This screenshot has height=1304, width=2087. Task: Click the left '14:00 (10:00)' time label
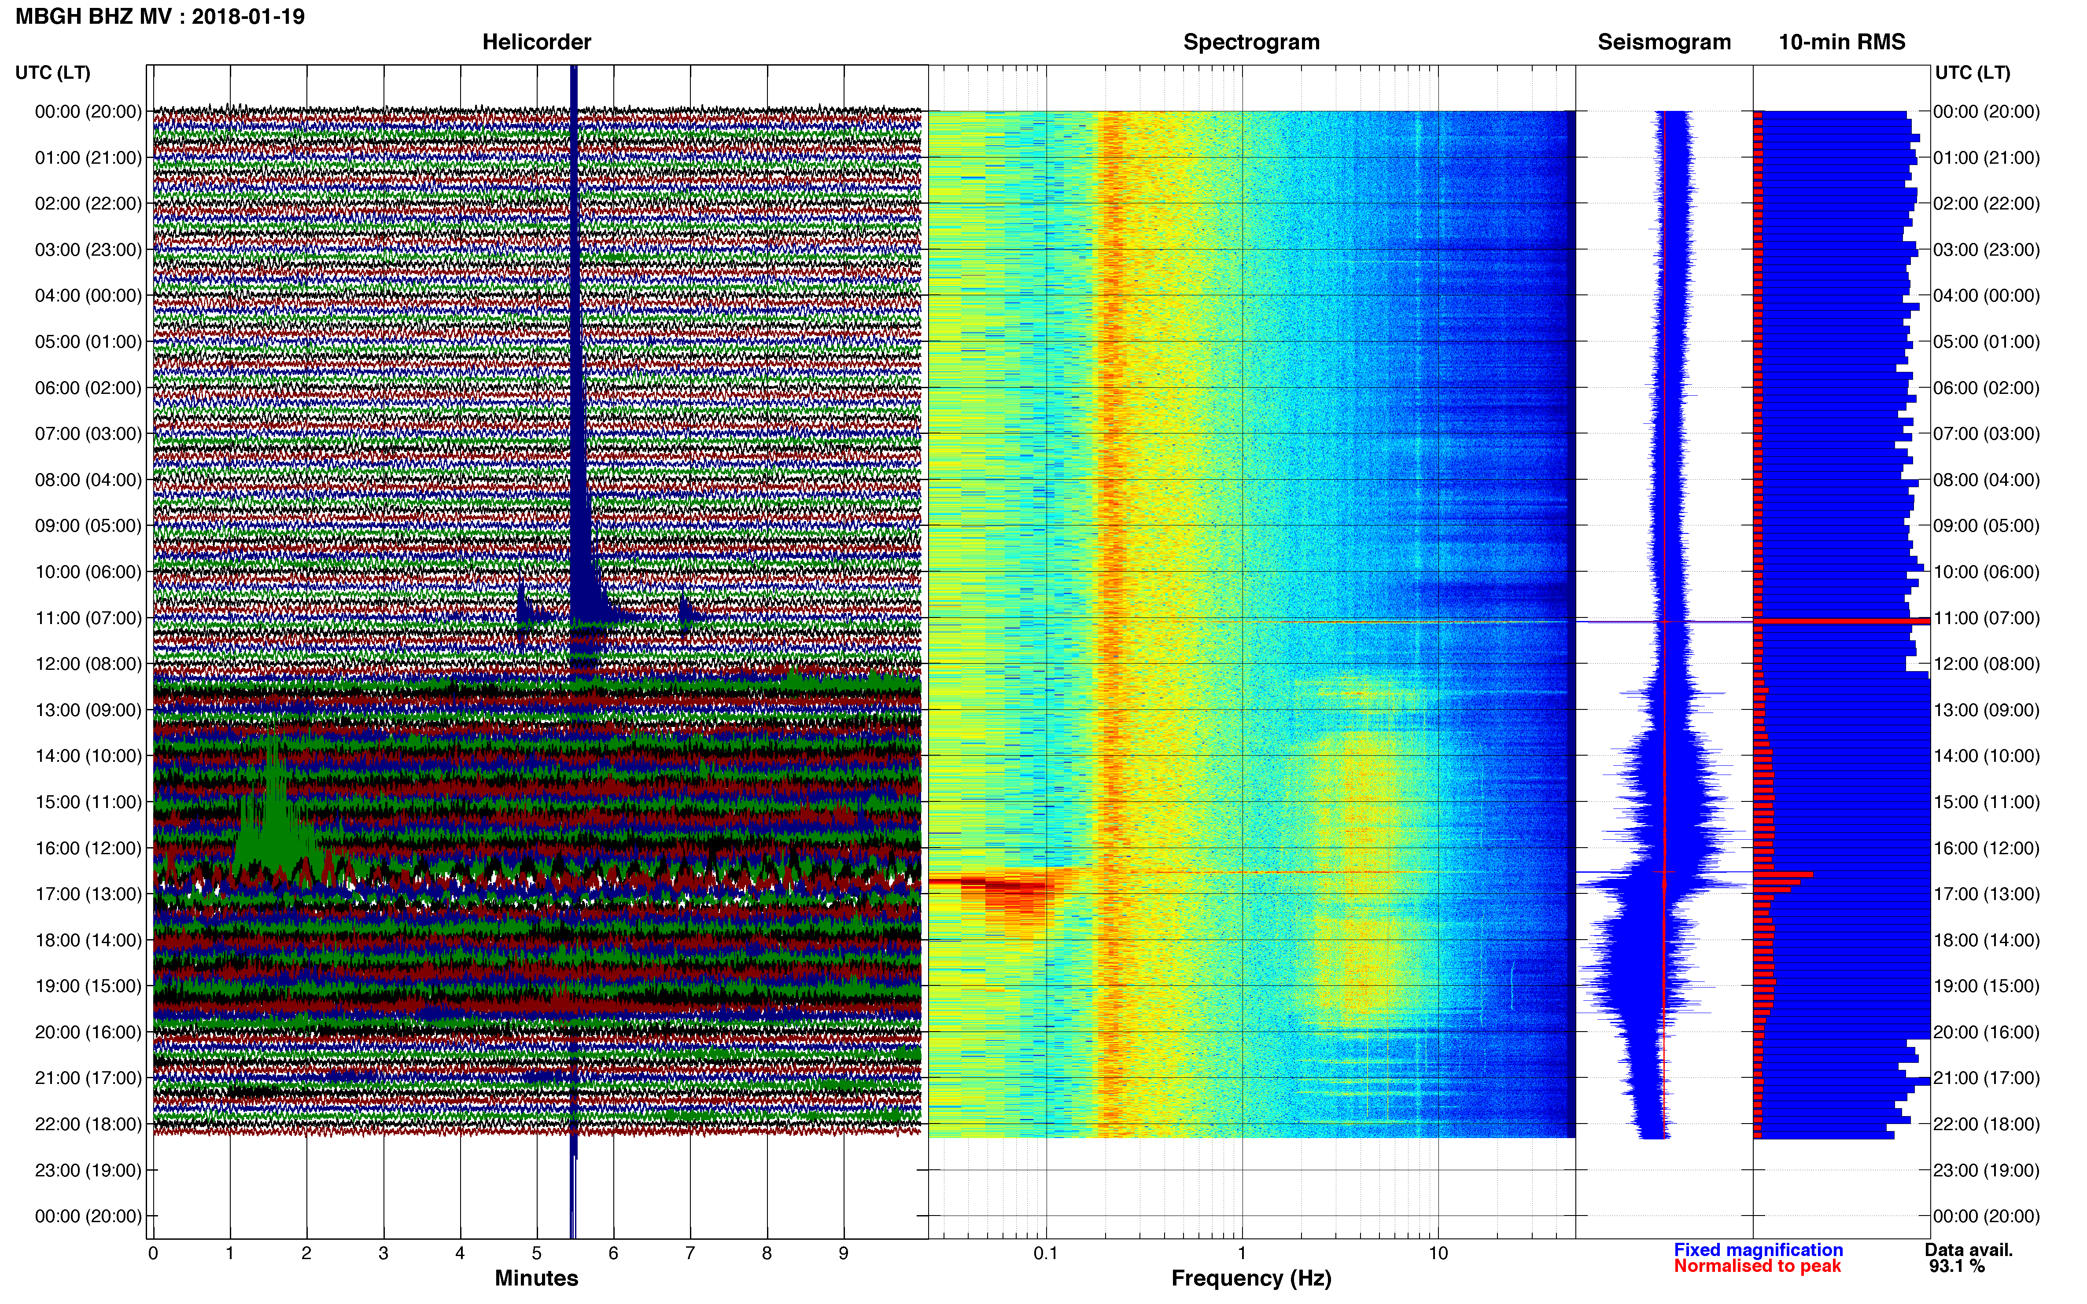88,757
